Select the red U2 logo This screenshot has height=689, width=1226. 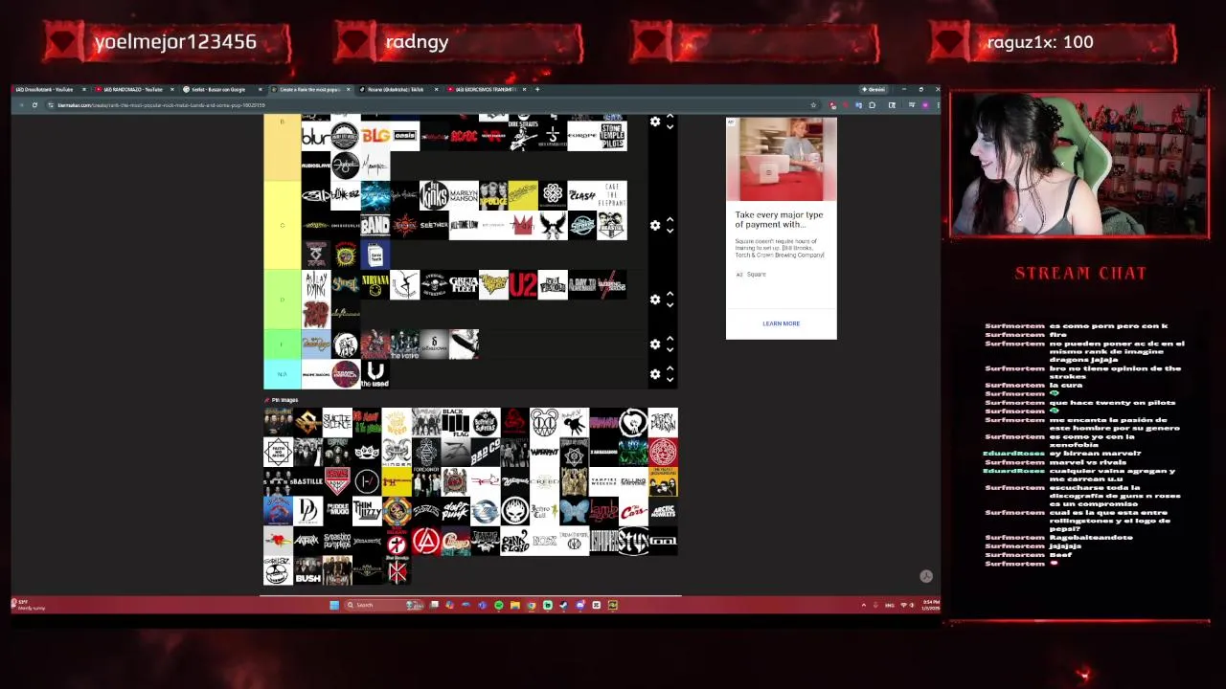[x=523, y=284]
